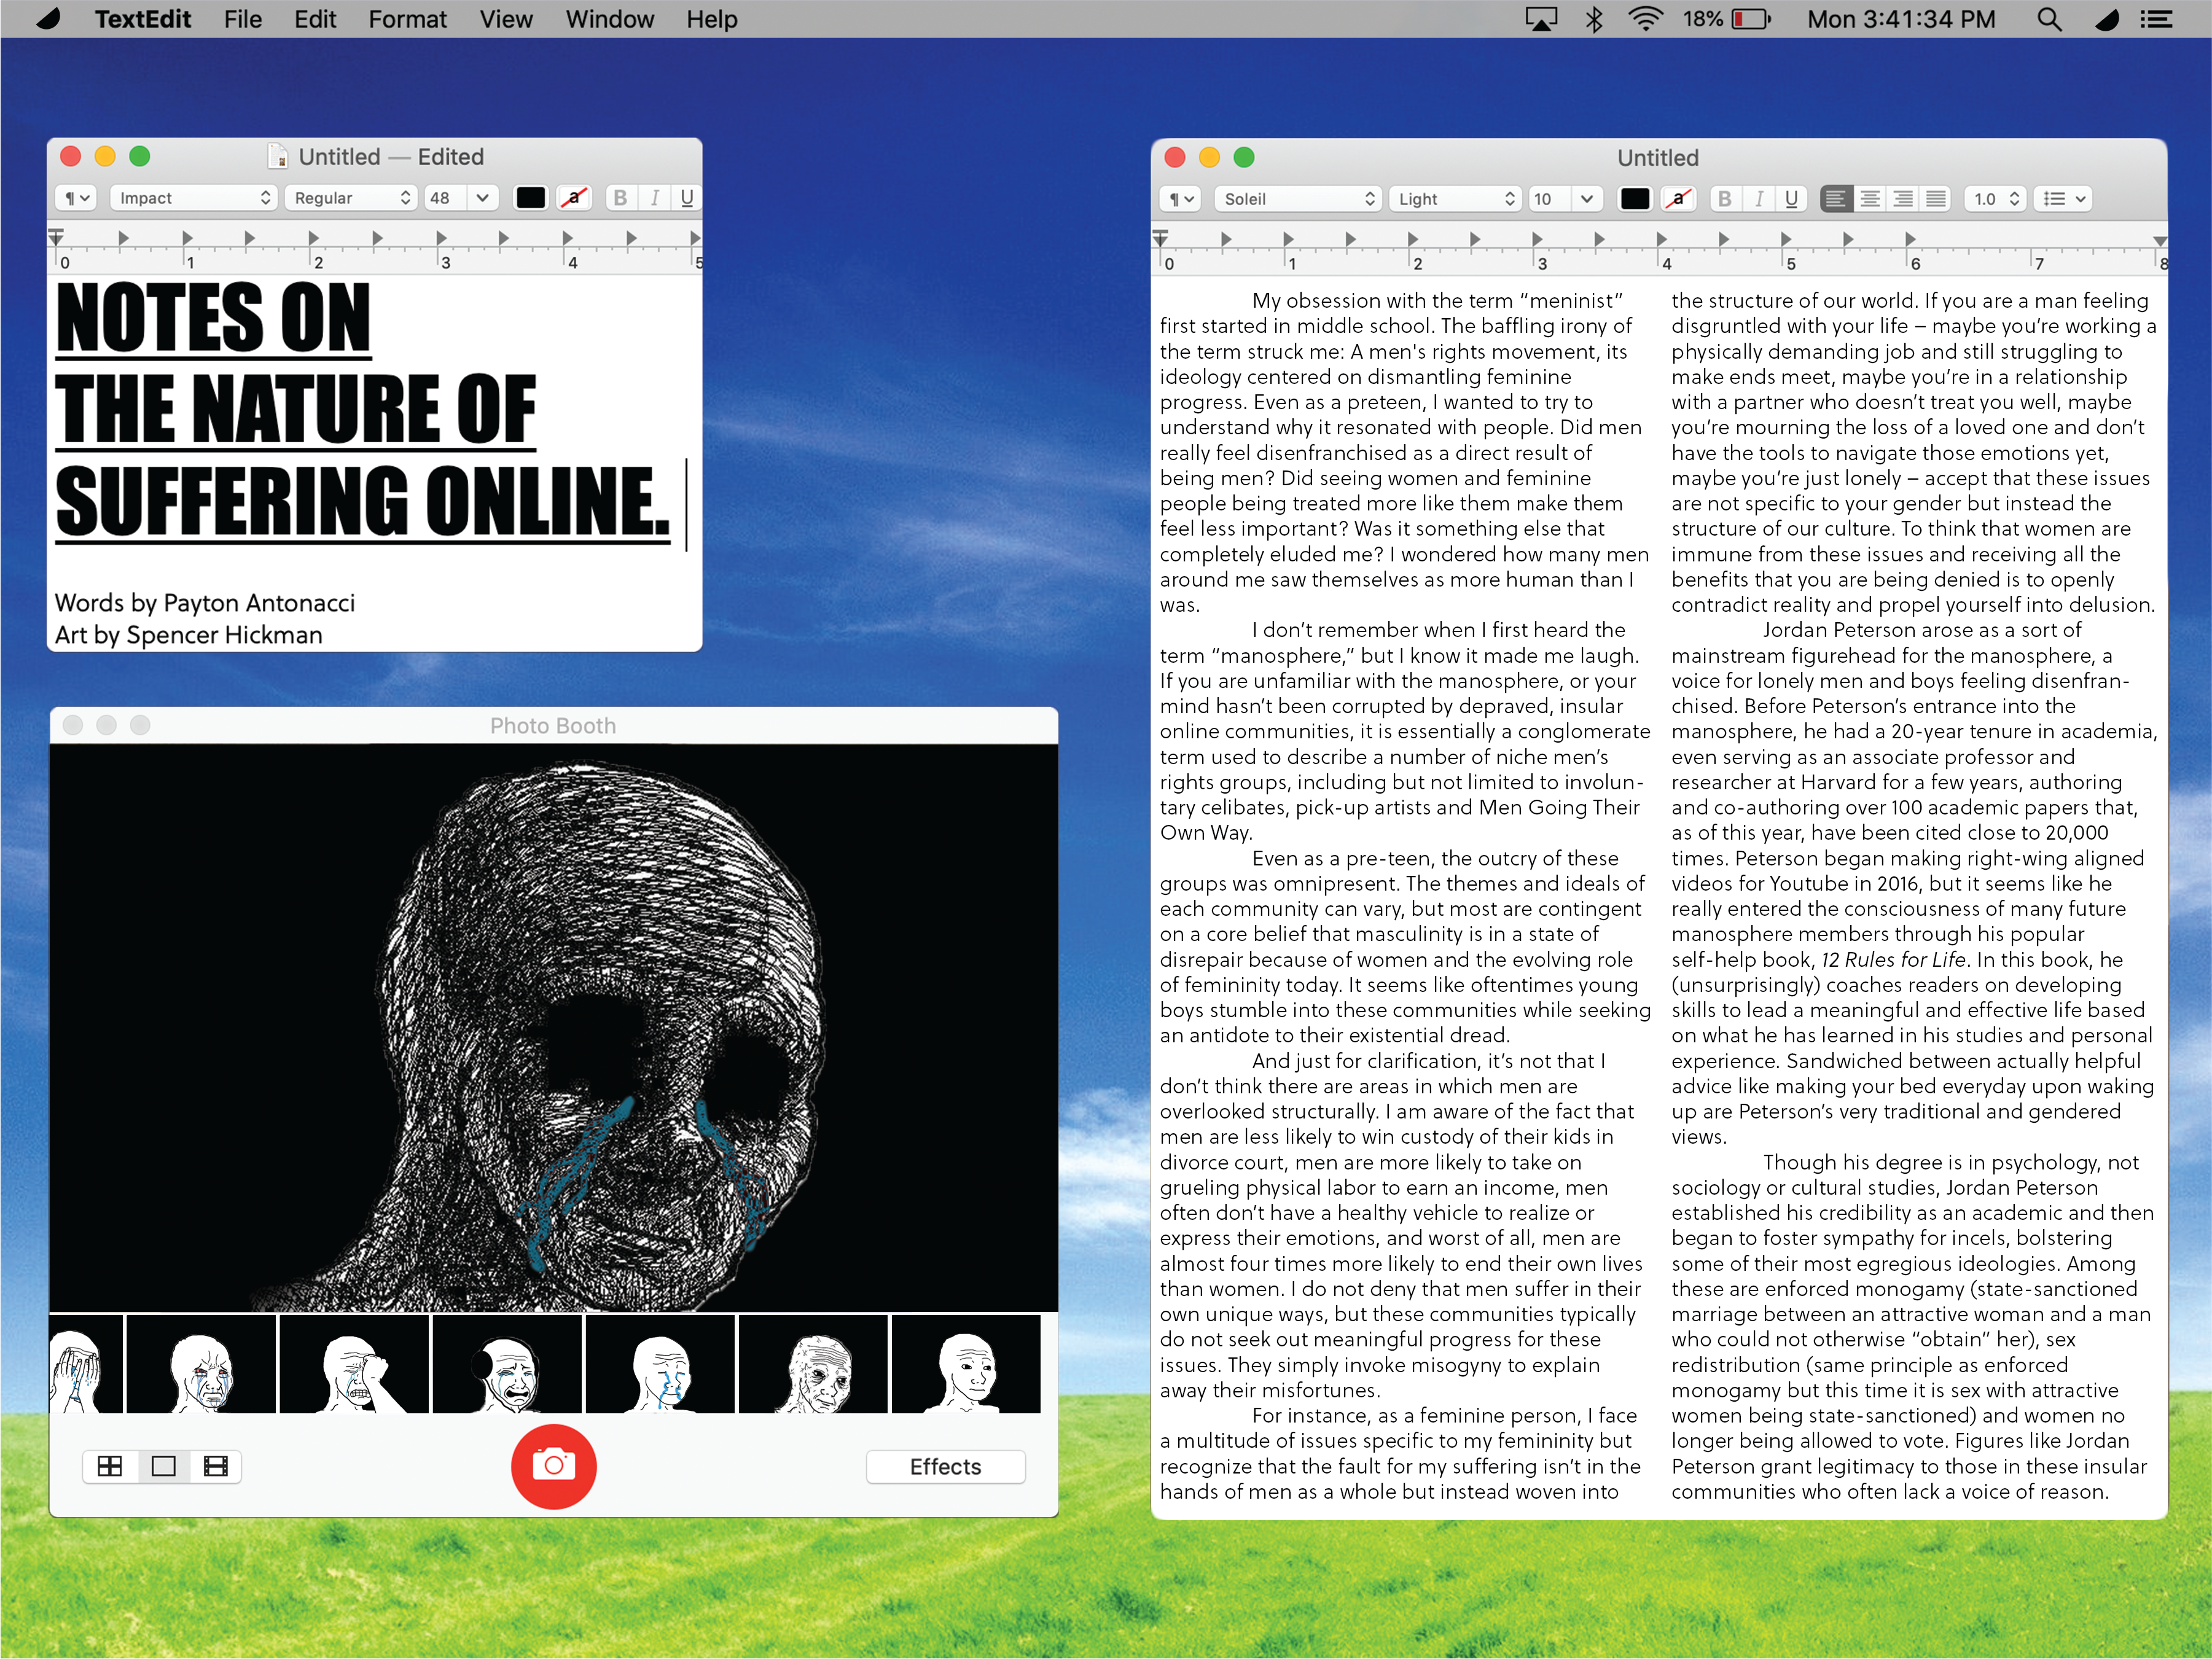Click justify text alignment icon

(x=1936, y=199)
